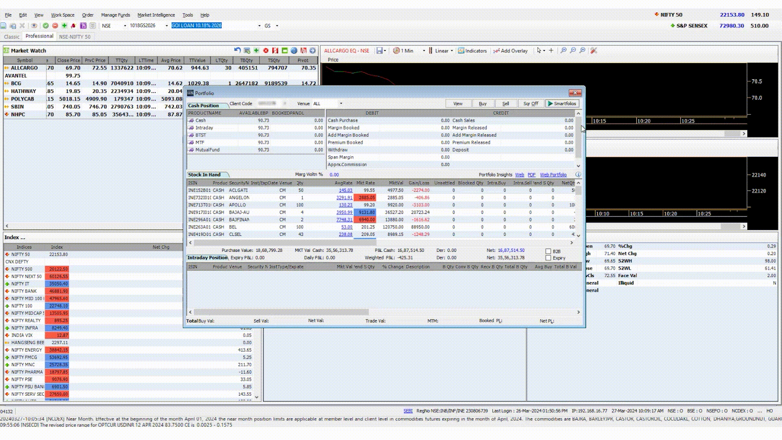Tick the Expiry checkbox

pos(548,258)
